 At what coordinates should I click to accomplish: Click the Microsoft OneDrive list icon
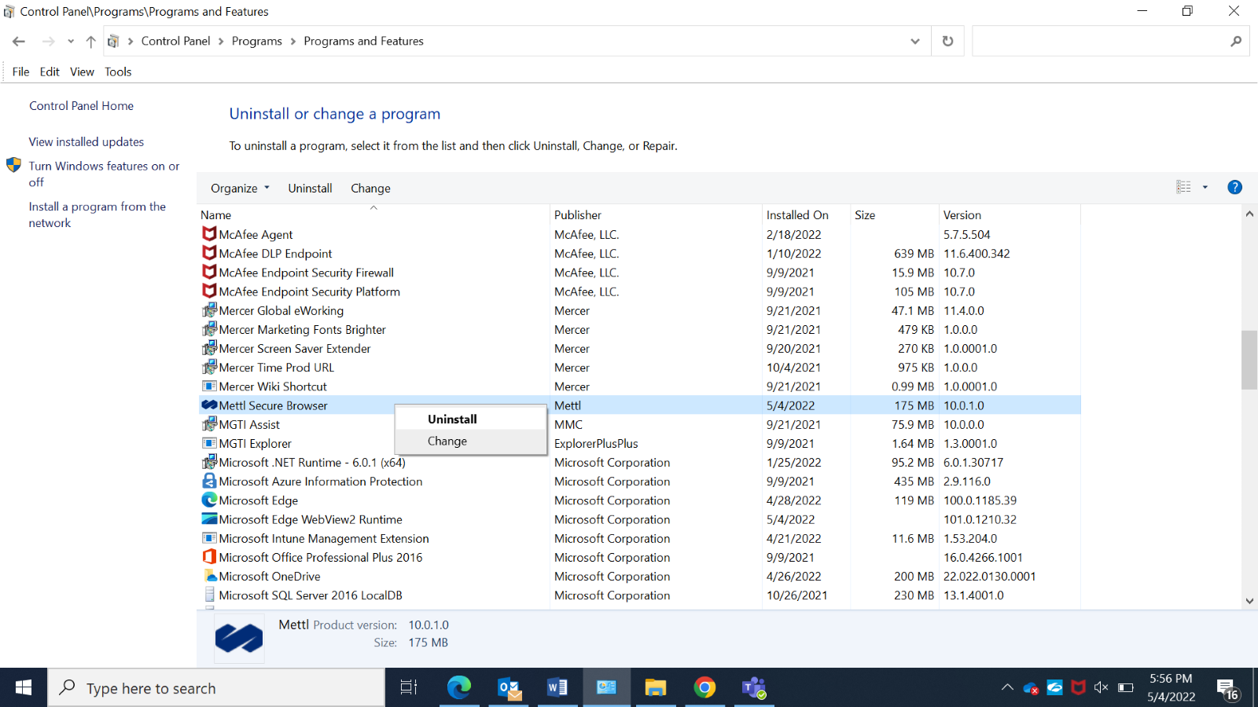click(x=209, y=576)
